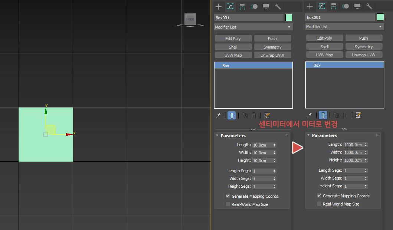
Task: Click Box001 name field in the 1000.0cm panel
Action: click(x=340, y=17)
